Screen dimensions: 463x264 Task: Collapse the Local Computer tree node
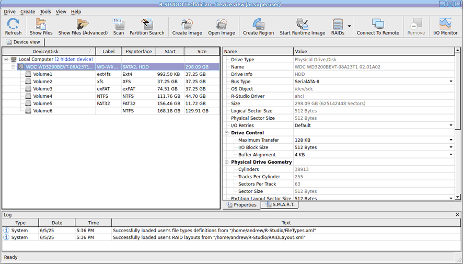pos(7,60)
